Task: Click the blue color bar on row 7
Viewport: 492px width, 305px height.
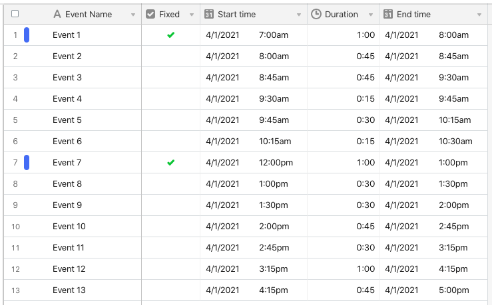Action: click(27, 163)
